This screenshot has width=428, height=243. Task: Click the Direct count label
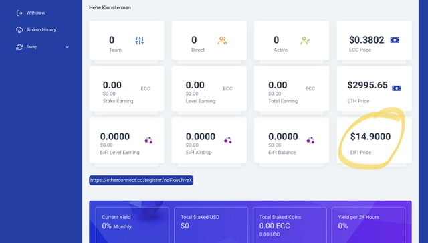tap(198, 50)
